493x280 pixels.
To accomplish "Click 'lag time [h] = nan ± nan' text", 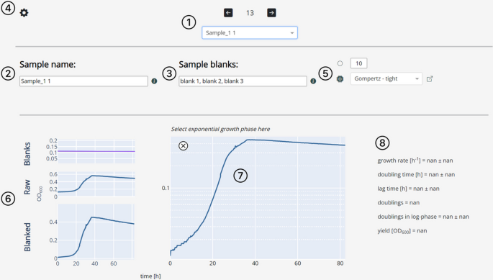I will [408, 189].
